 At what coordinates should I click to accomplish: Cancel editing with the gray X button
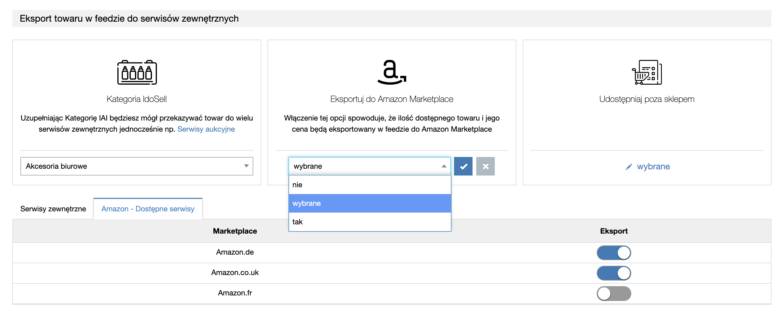click(x=485, y=167)
